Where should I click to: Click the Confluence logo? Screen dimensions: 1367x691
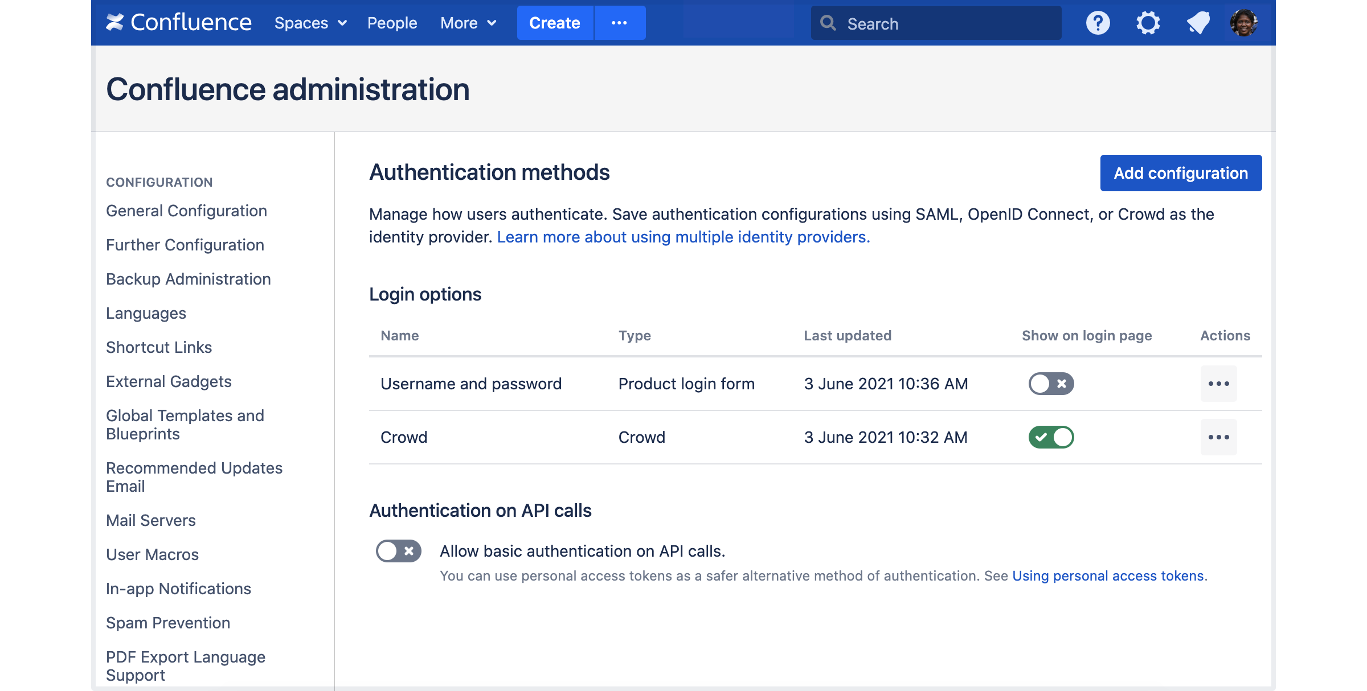pyautogui.click(x=178, y=23)
